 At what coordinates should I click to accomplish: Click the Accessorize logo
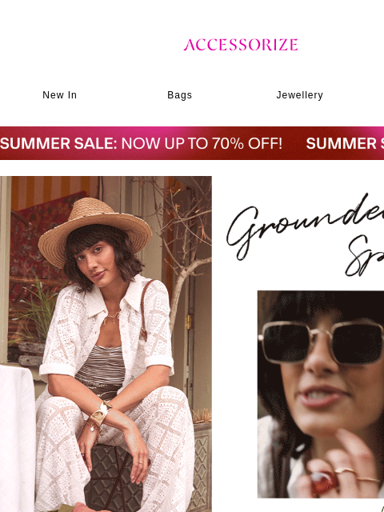coord(240,45)
